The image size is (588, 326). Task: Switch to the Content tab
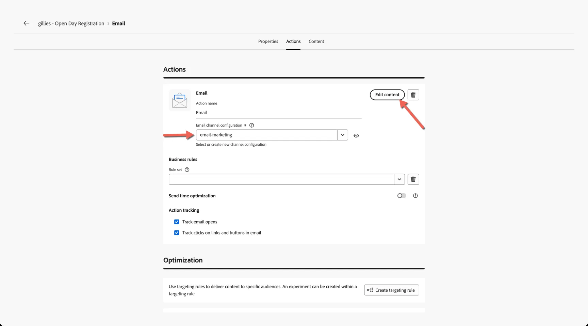316,41
